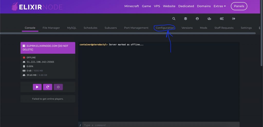Viewport: 263px width, 127px height.
Task: Click the Panels button
Action: 239,6
